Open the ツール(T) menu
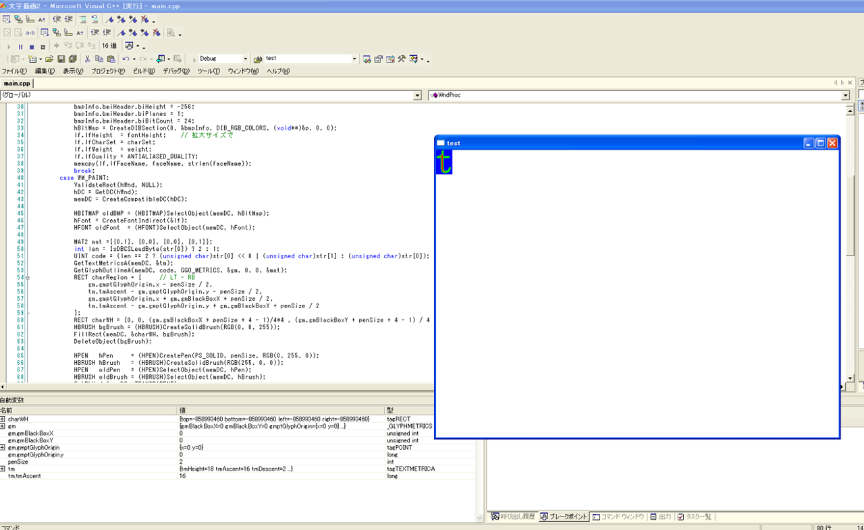The image size is (864, 530). (x=209, y=71)
